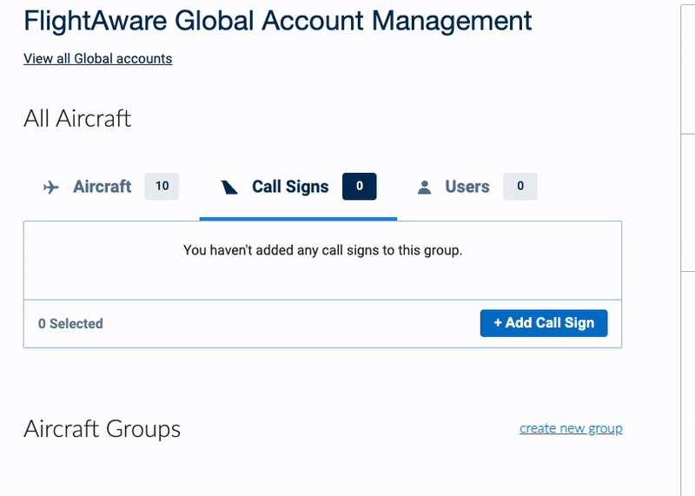Click the FlightAware Global Account Management title
This screenshot has width=695, height=496.
[x=277, y=21]
